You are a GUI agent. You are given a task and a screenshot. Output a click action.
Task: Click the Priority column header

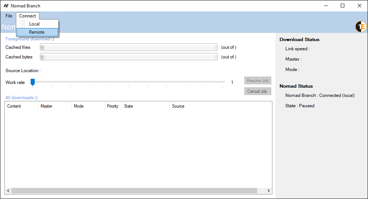point(113,106)
